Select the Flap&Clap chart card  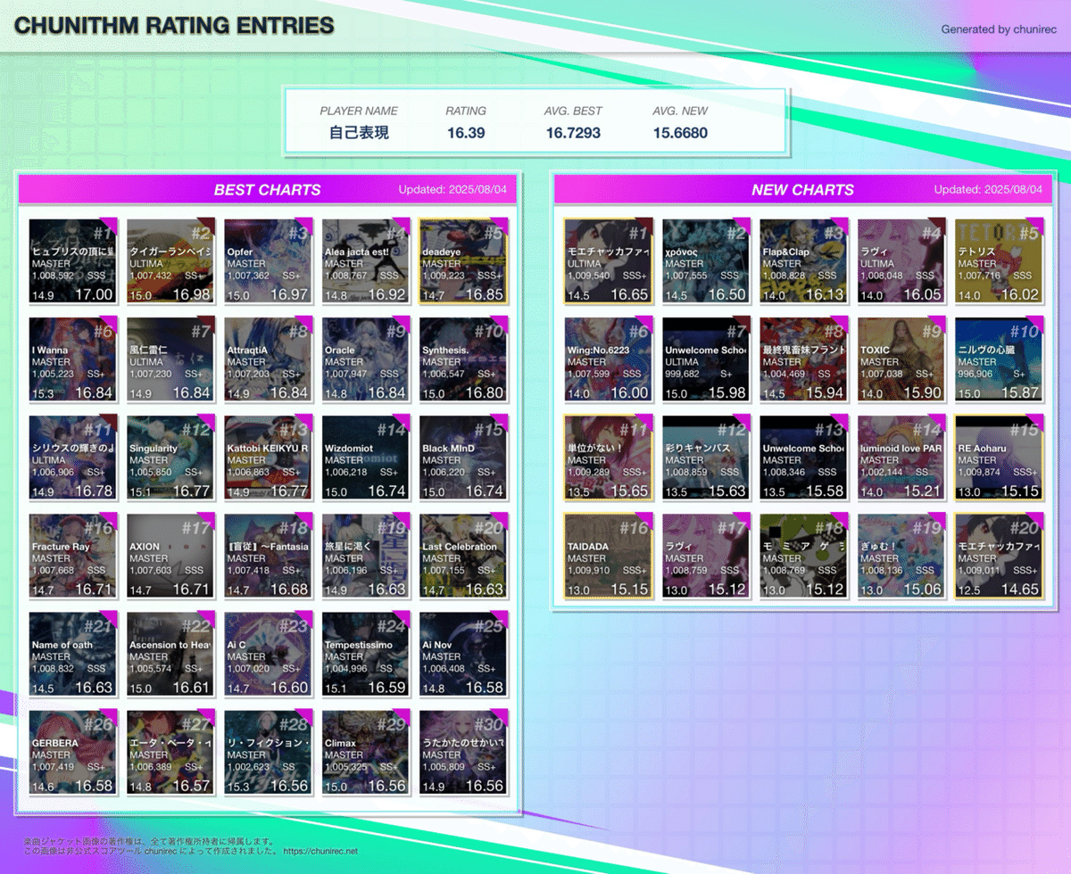point(804,261)
